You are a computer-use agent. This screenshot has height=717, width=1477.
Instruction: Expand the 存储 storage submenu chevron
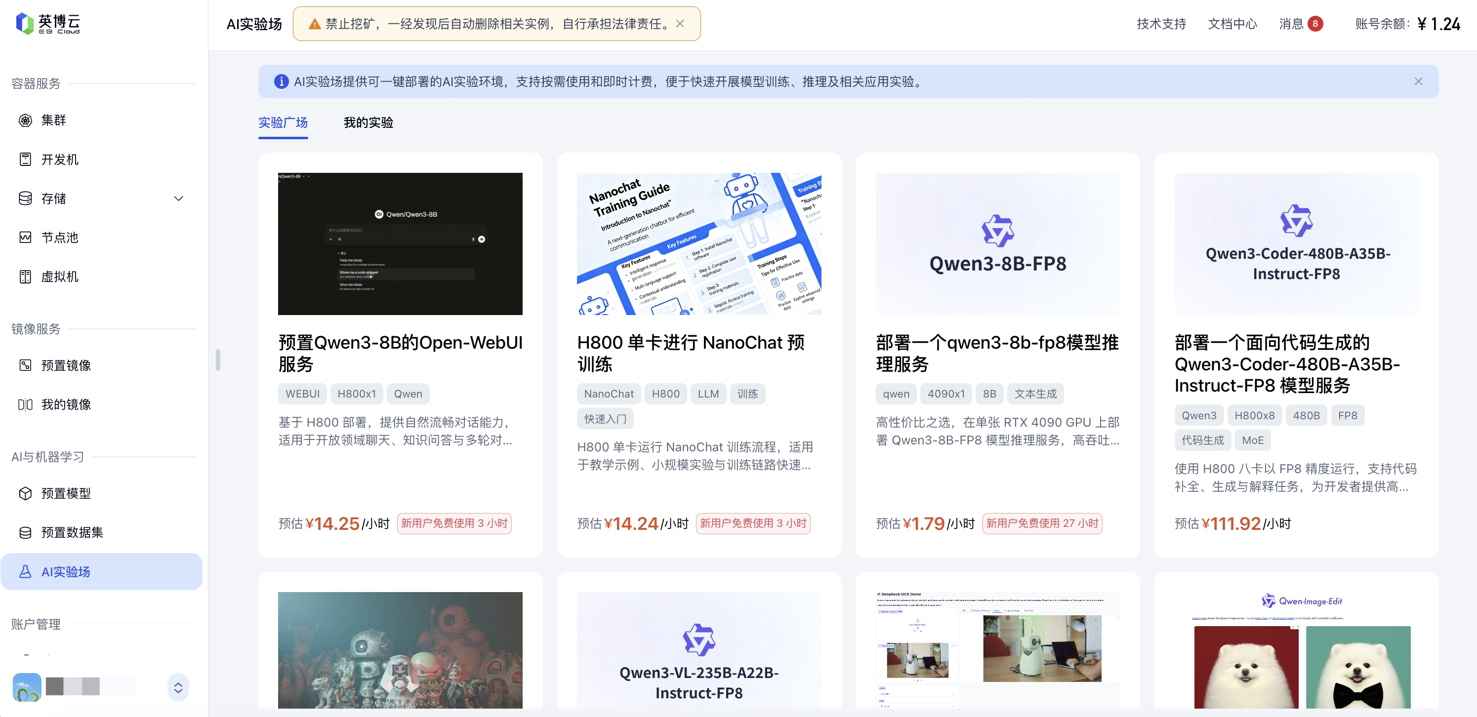178,199
